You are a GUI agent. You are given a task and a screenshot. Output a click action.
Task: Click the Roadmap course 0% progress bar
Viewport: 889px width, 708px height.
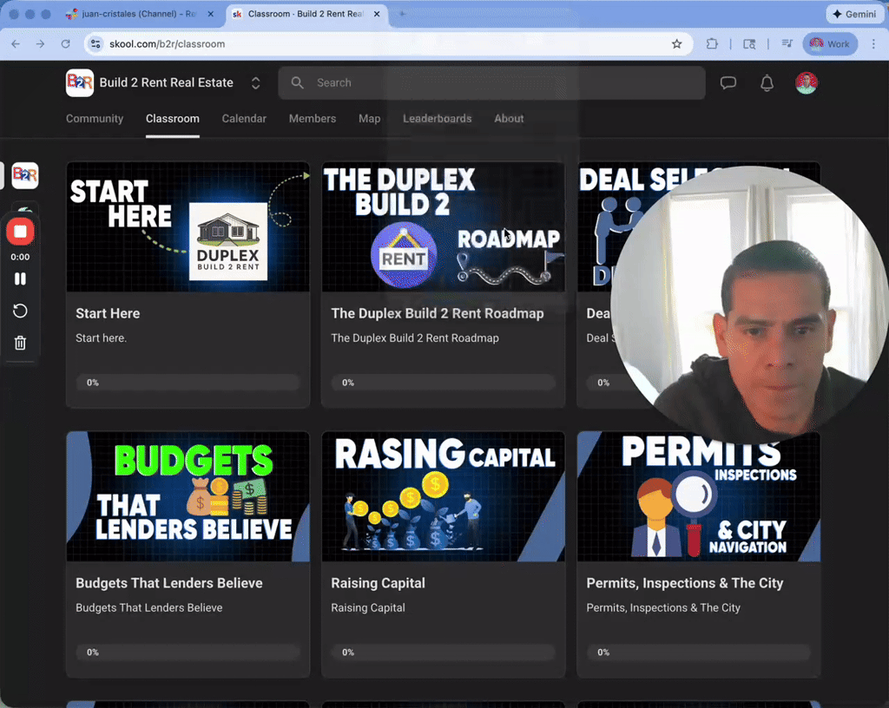pyautogui.click(x=444, y=383)
